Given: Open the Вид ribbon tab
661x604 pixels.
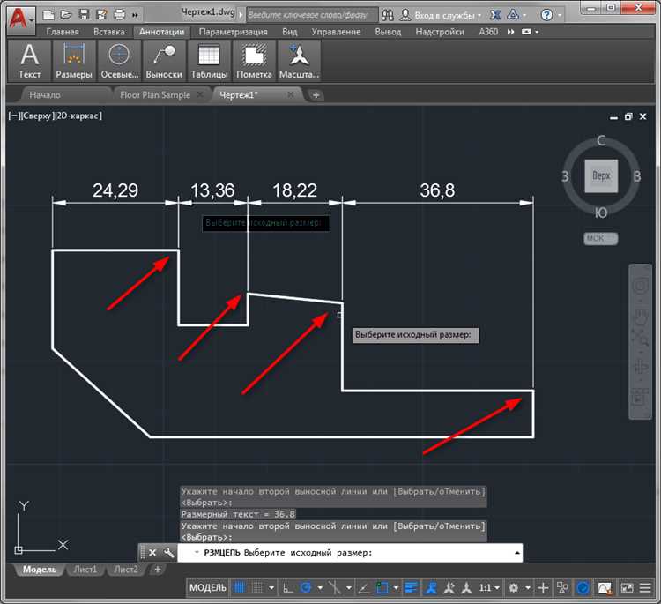Looking at the screenshot, I should (290, 32).
